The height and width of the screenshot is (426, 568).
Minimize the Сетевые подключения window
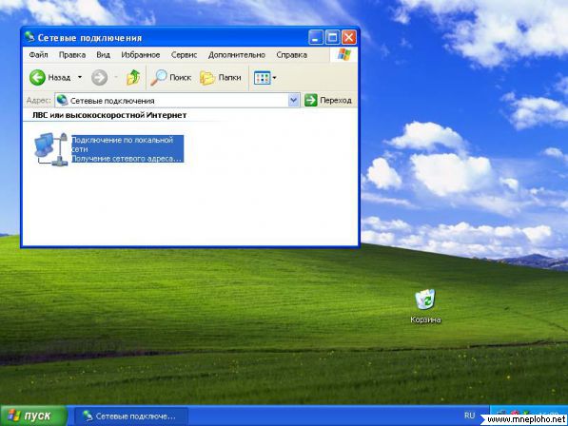click(315, 37)
